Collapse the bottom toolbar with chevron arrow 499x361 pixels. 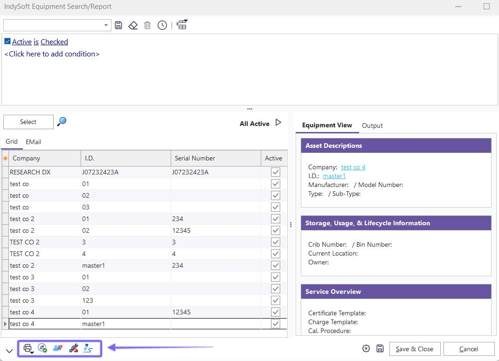coord(9,351)
